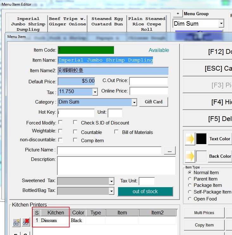Select Beef Tripe w. Ginger Onione tile

tap(67, 24)
